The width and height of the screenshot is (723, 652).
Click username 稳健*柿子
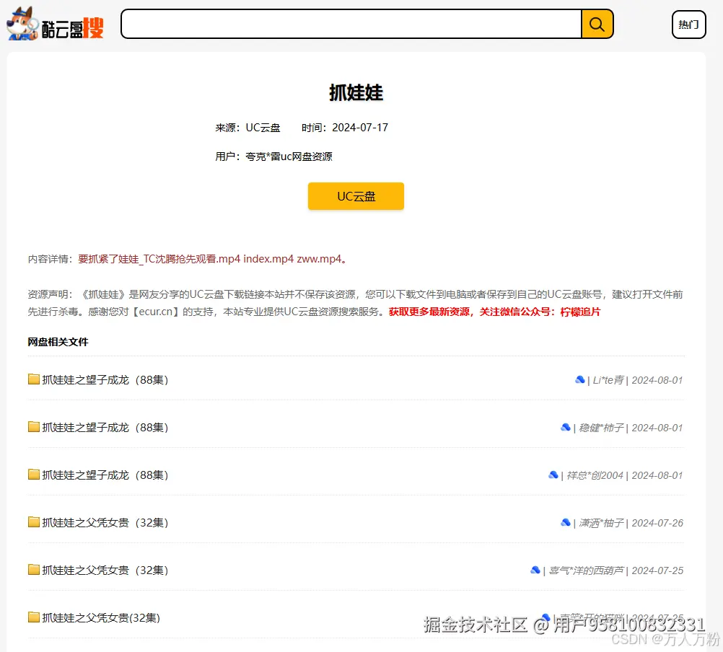pos(601,428)
